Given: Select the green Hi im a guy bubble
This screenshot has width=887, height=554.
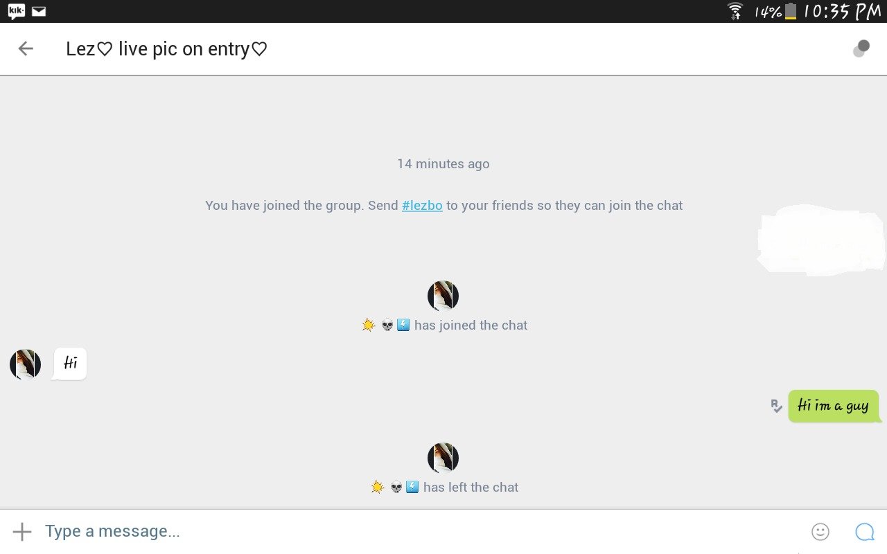Looking at the screenshot, I should 834,406.
